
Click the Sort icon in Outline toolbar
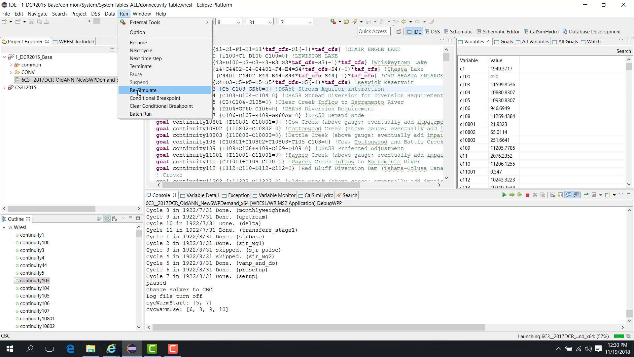pyautogui.click(x=114, y=218)
